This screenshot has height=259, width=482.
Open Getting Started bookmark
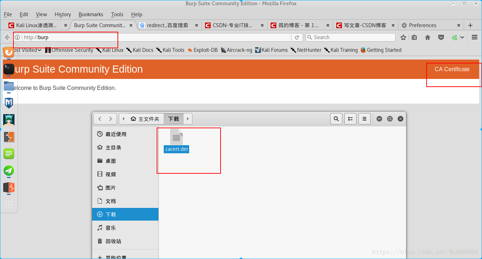381,50
